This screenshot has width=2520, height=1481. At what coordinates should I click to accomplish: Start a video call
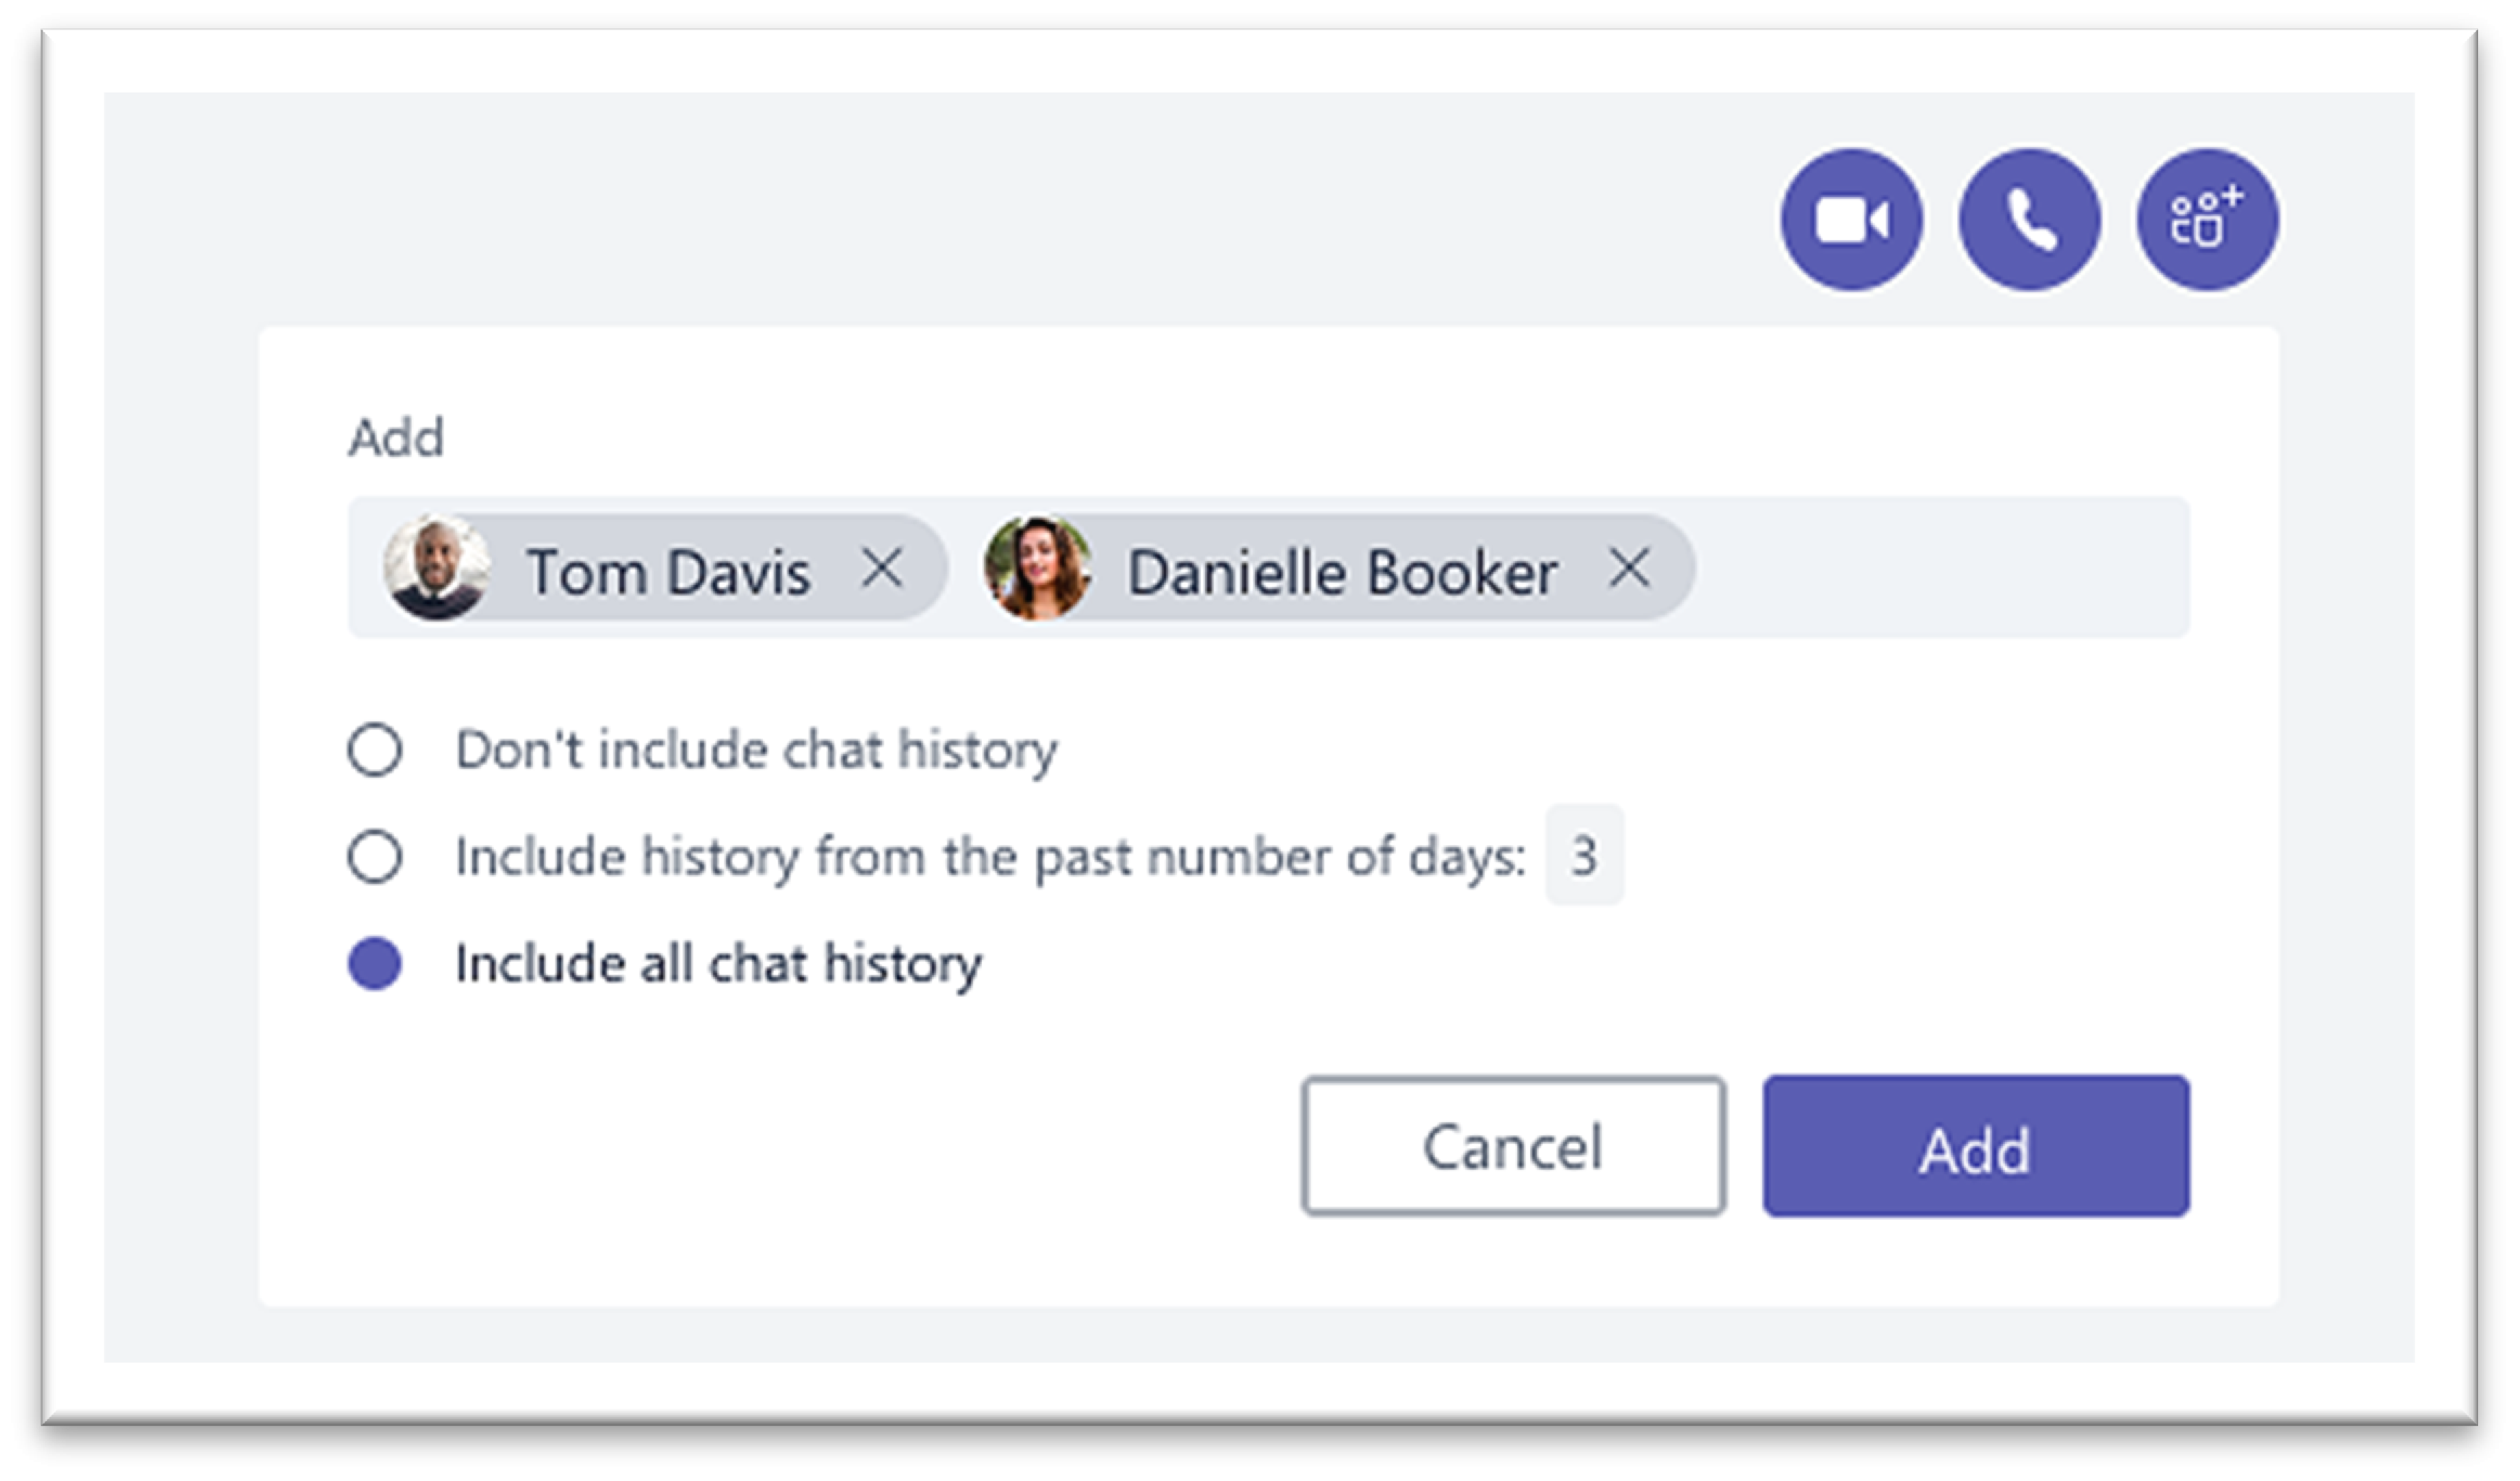tap(1851, 220)
